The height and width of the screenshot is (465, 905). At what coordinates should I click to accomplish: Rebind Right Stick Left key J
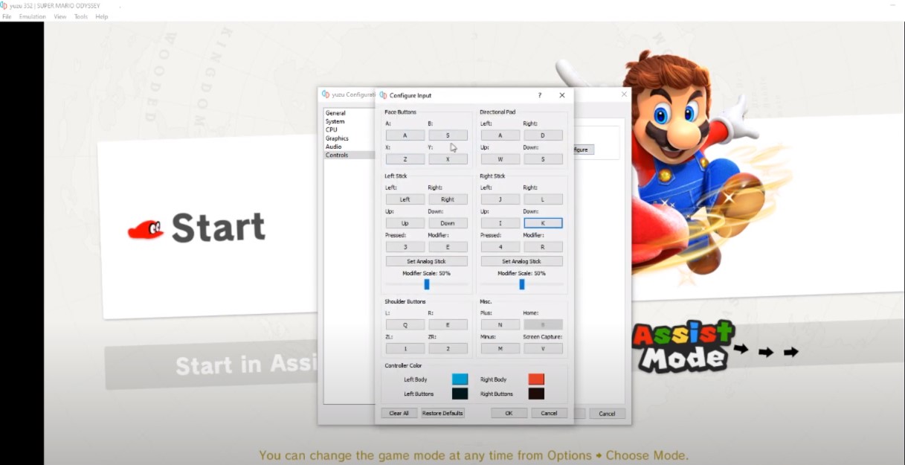click(x=500, y=199)
